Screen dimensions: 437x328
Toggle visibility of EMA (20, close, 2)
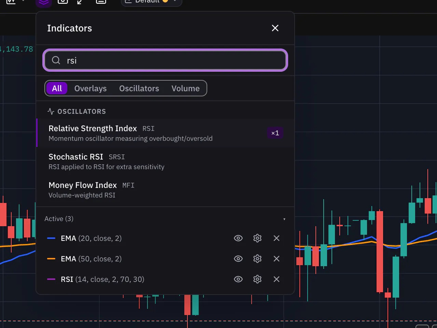[238, 238]
